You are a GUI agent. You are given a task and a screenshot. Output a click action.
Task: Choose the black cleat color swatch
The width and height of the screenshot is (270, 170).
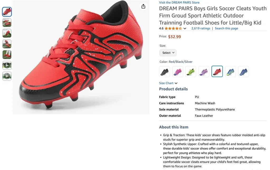coord(165,71)
